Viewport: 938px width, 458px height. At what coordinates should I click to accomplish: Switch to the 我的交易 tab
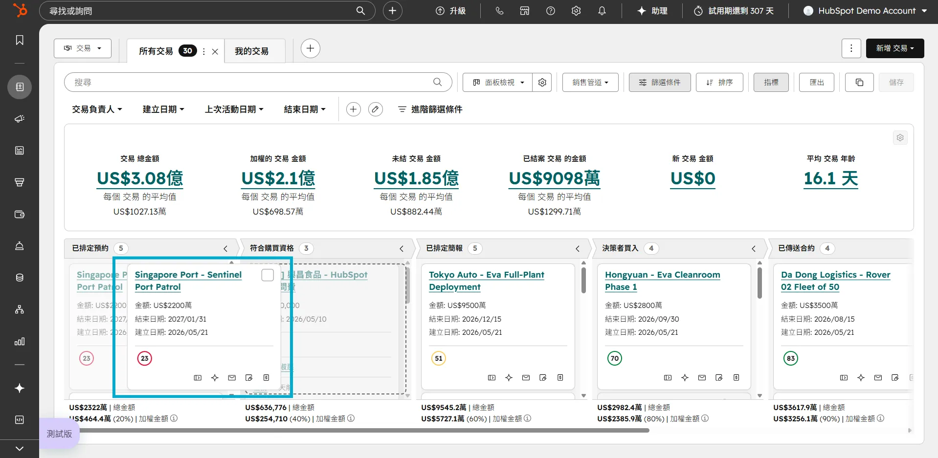[252, 51]
